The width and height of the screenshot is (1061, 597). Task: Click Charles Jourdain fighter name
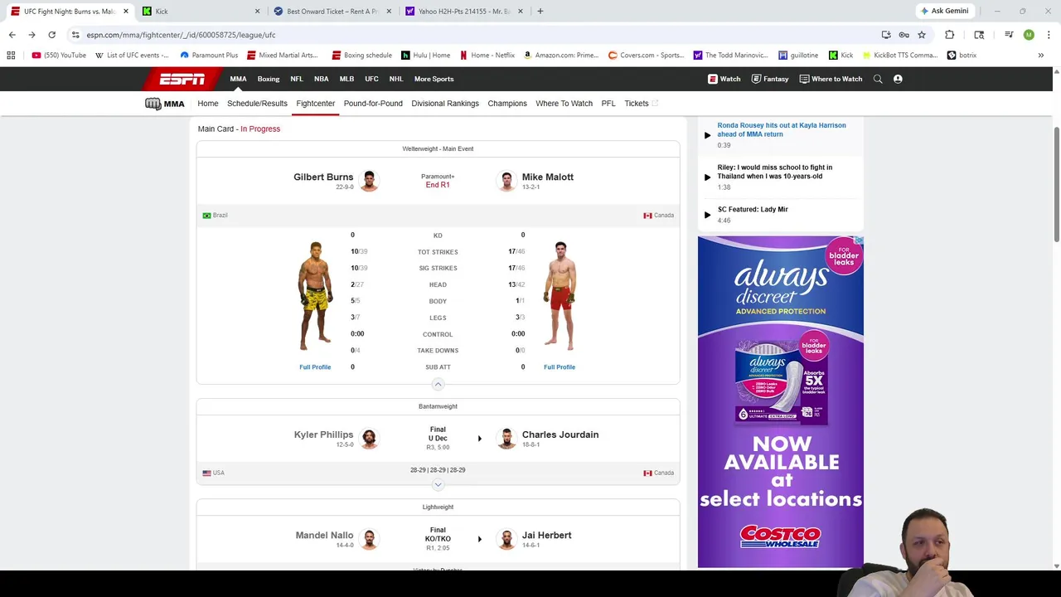[x=560, y=434]
